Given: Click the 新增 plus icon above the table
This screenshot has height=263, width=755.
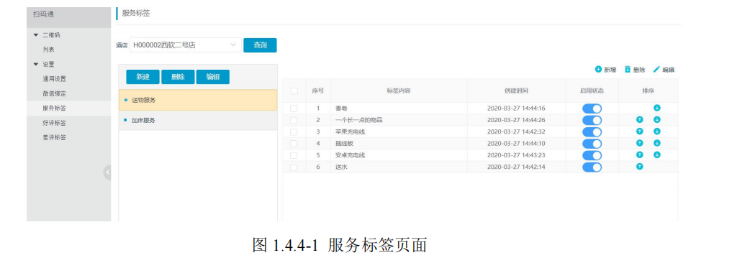Looking at the screenshot, I should point(598,70).
